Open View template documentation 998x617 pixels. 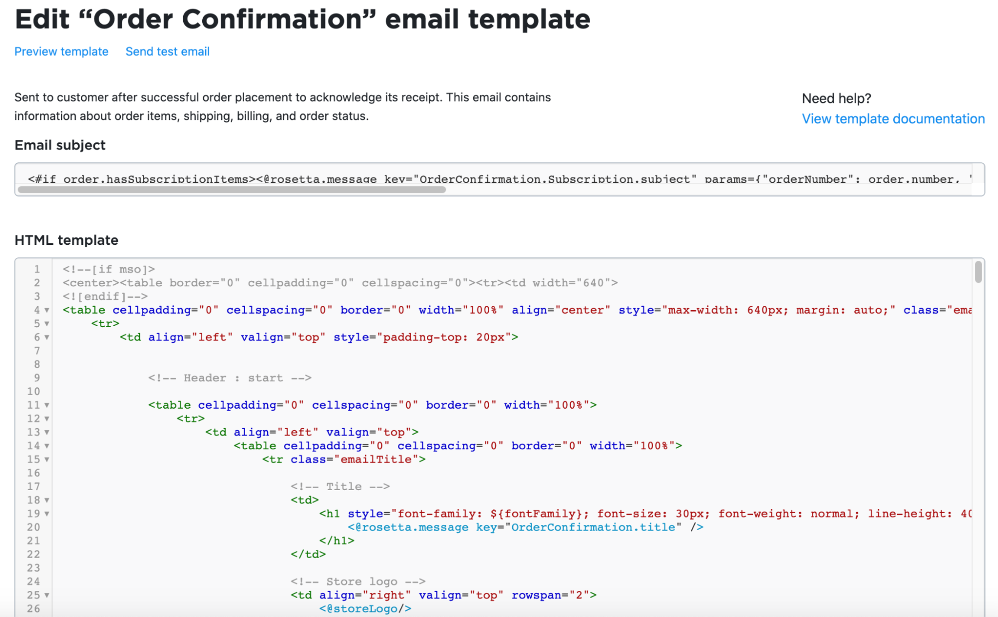[x=893, y=118]
